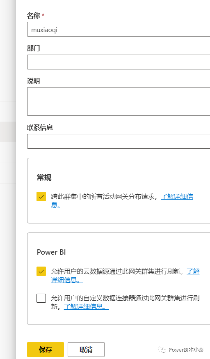Click the 保存 button
This screenshot has height=359, width=210.
pos(46,350)
